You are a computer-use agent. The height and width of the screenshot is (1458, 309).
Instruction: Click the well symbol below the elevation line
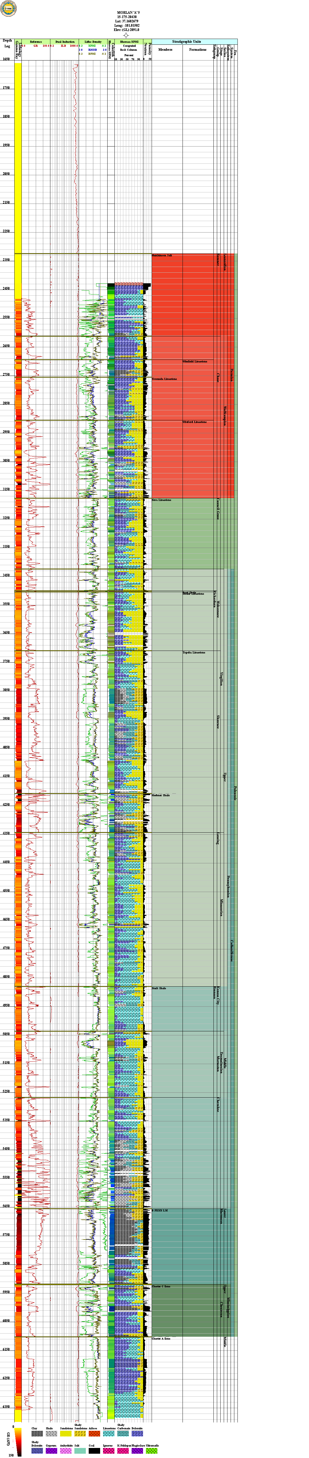[126, 35]
